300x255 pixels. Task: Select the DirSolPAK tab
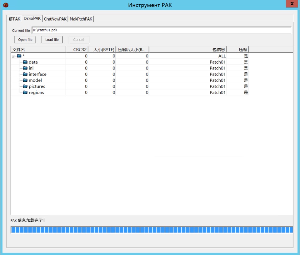point(32,19)
